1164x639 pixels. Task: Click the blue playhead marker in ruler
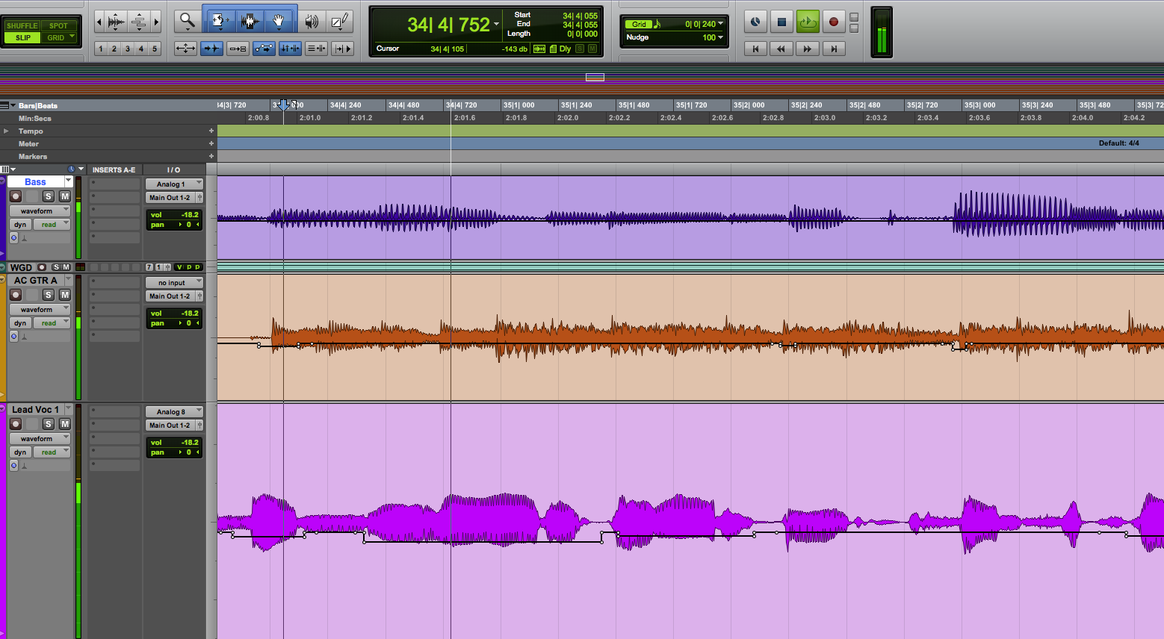tap(284, 105)
